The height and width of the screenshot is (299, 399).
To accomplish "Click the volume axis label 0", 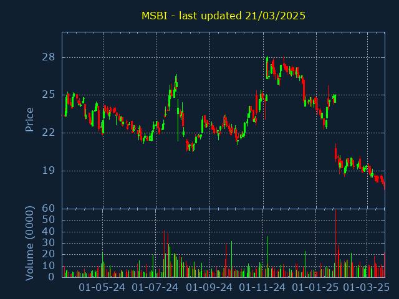I will point(51,277).
